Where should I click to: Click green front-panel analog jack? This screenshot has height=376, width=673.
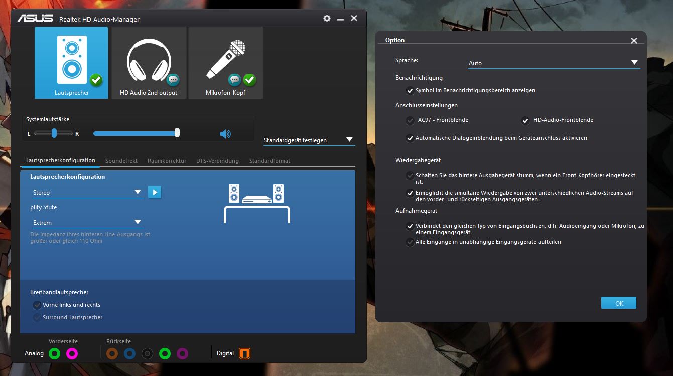point(55,353)
